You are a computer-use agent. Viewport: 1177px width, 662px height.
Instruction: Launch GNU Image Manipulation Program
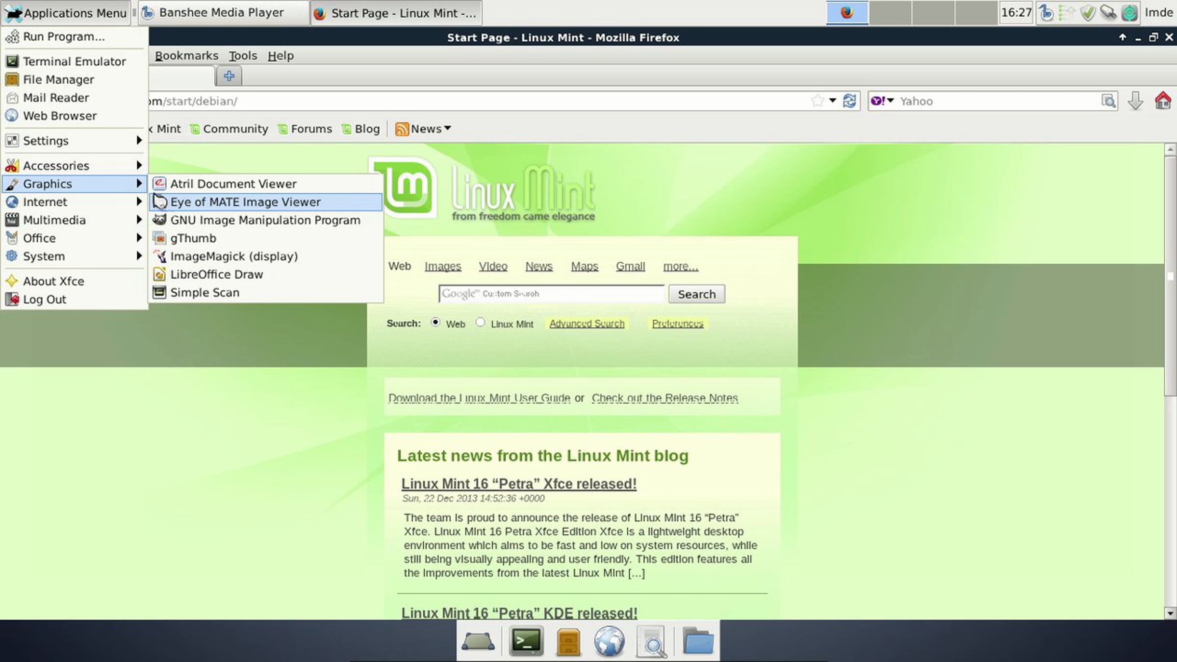click(265, 220)
